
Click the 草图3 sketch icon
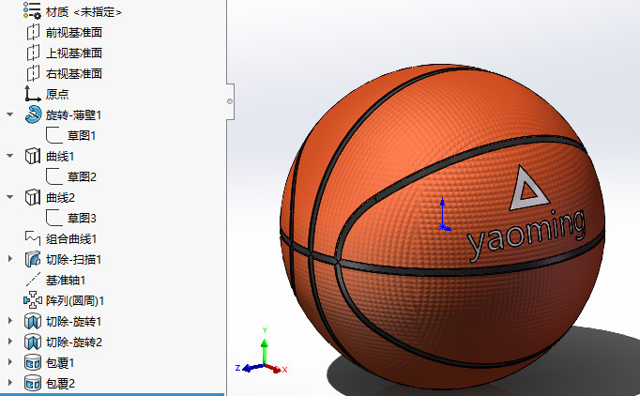54,218
